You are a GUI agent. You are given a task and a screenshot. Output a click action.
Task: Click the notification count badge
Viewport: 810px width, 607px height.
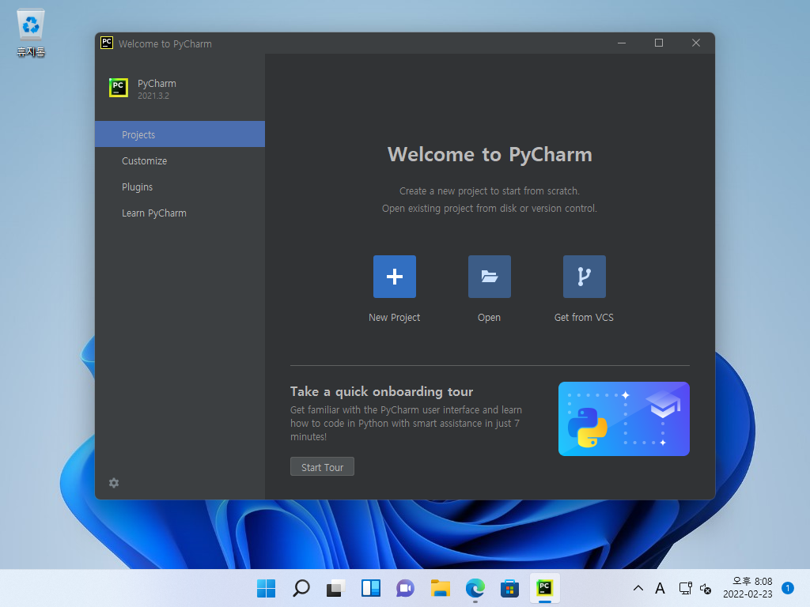[787, 588]
